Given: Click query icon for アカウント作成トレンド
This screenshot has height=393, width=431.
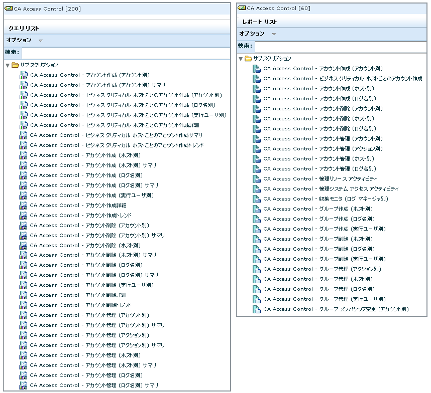Looking at the screenshot, I should 24,215.
